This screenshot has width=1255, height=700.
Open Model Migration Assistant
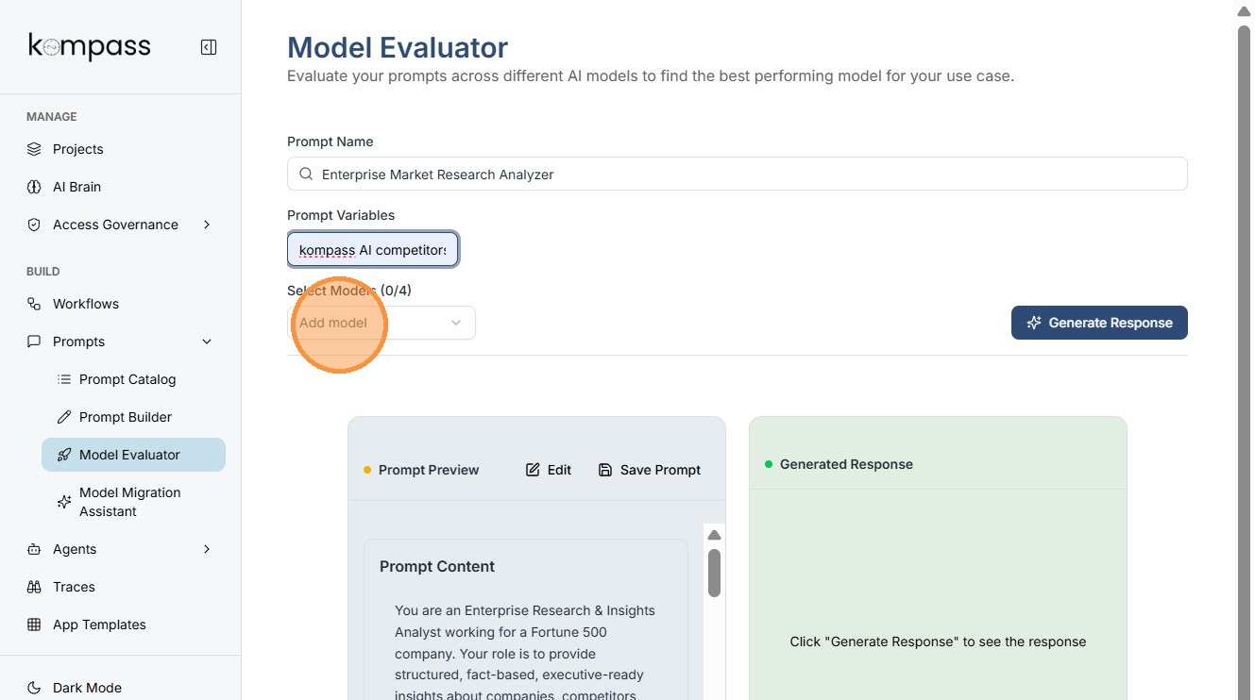pos(129,502)
